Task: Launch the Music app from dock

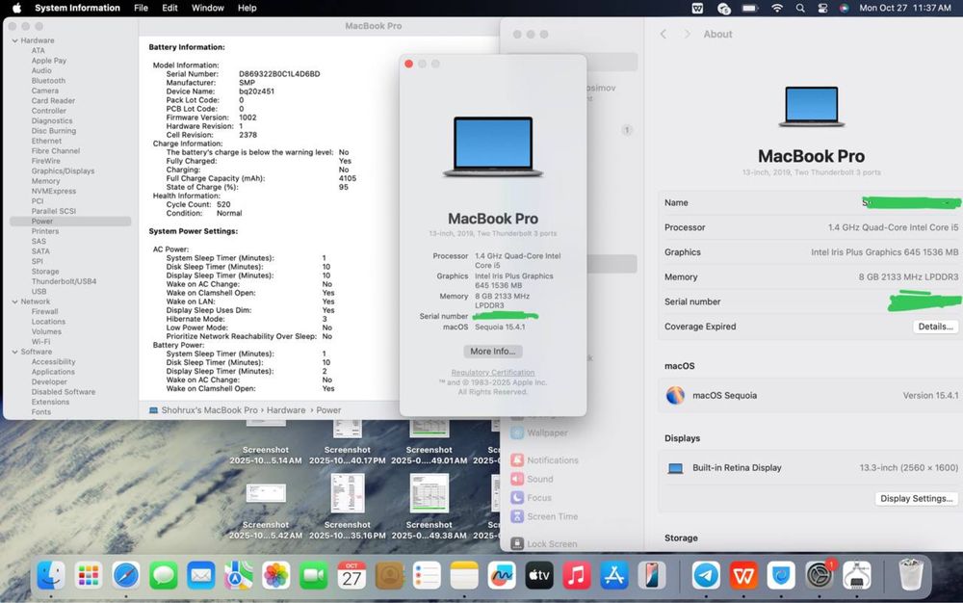Action: [576, 576]
